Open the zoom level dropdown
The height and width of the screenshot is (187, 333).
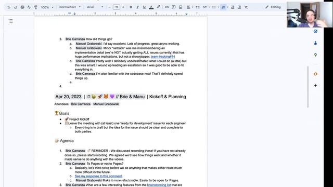point(47,7)
